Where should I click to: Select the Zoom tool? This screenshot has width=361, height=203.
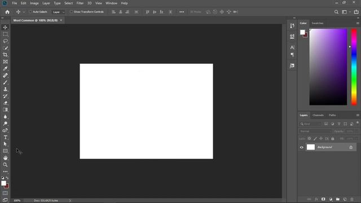(x=5, y=165)
